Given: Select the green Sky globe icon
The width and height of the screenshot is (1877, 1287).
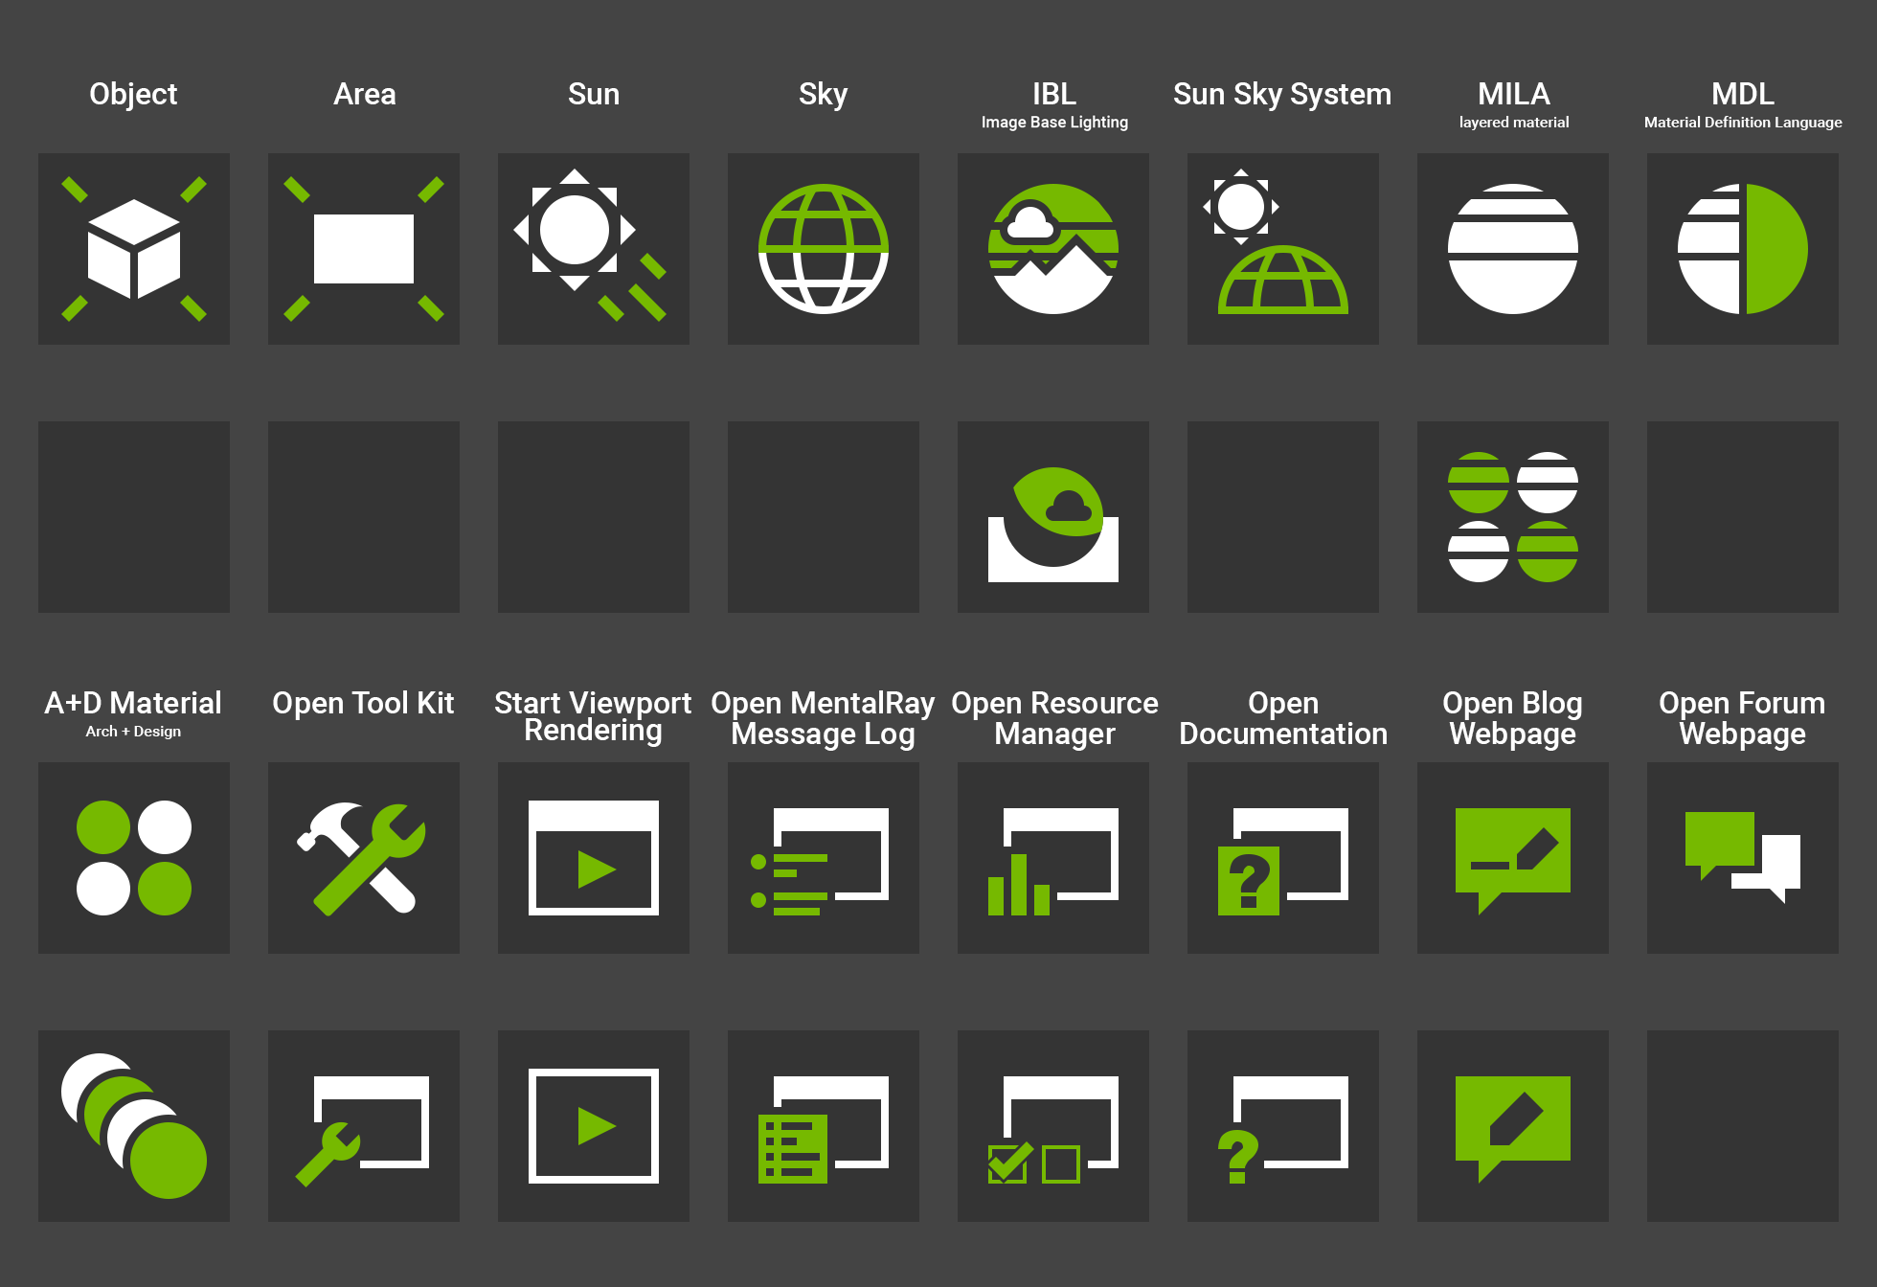Looking at the screenshot, I should pos(824,249).
